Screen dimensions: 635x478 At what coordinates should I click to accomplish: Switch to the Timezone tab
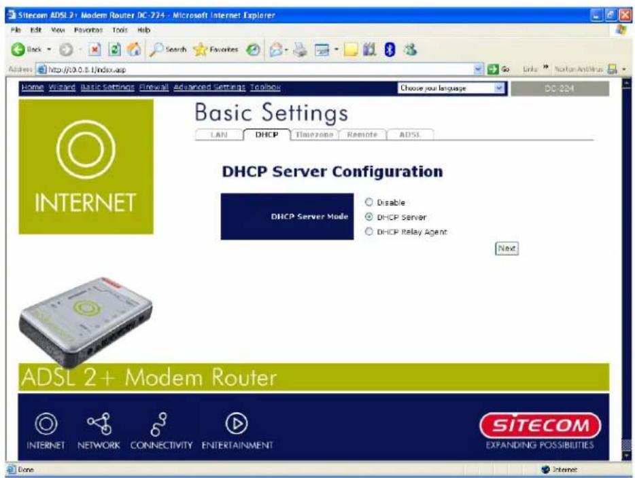click(x=314, y=134)
